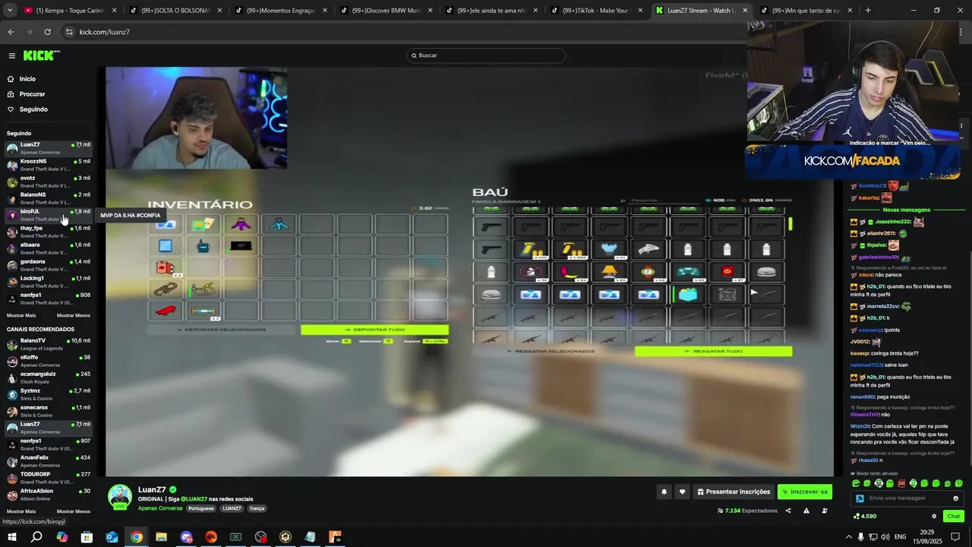Open Chrome tab search dropdown arrow
Viewport: 972px width, 547px height.
10,10
